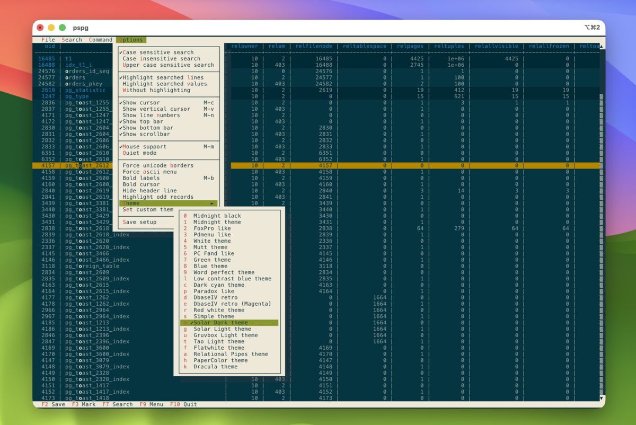Toggle Bold cursor option
This screenshot has width=636, height=425.
pyautogui.click(x=169, y=184)
